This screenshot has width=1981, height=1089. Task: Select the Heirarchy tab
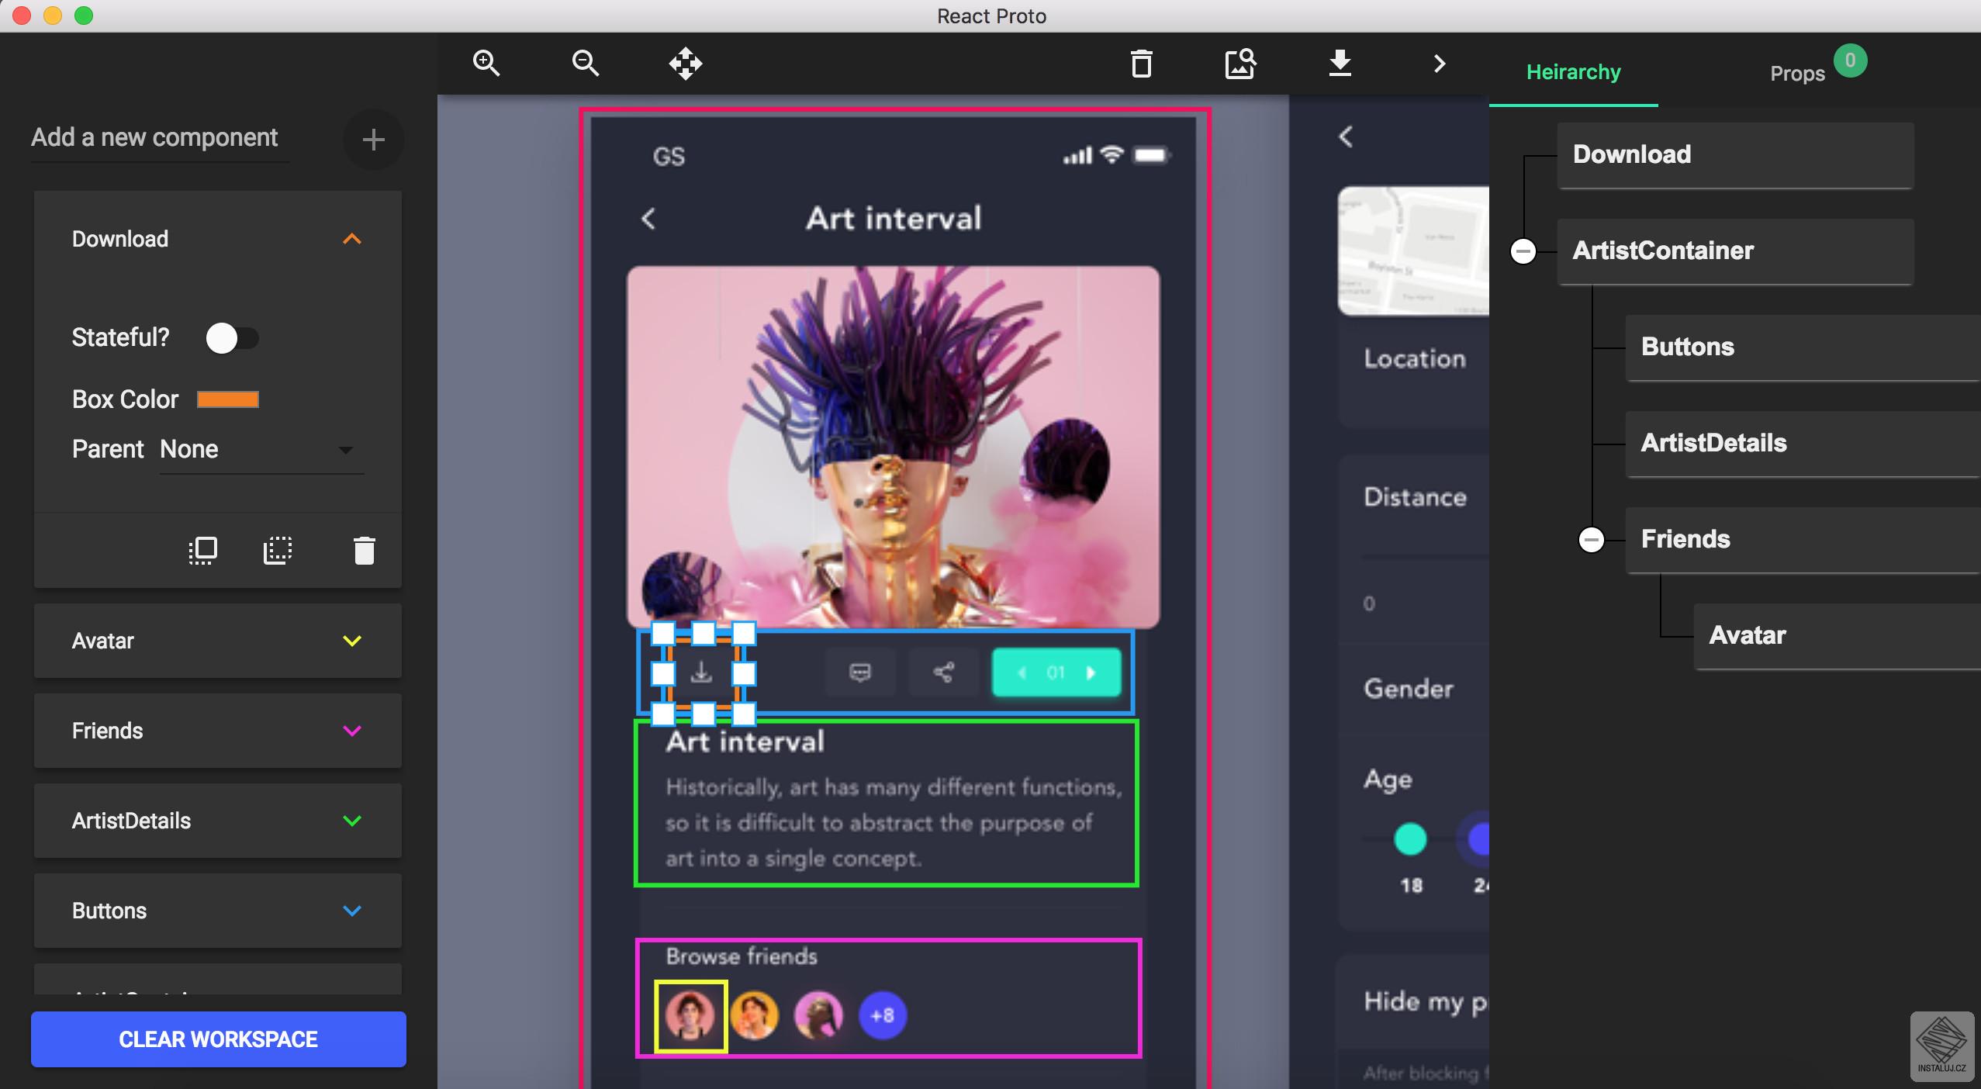tap(1573, 71)
